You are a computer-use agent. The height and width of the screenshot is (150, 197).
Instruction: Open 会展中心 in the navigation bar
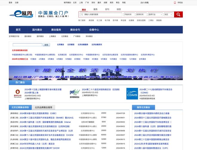click(94, 30)
